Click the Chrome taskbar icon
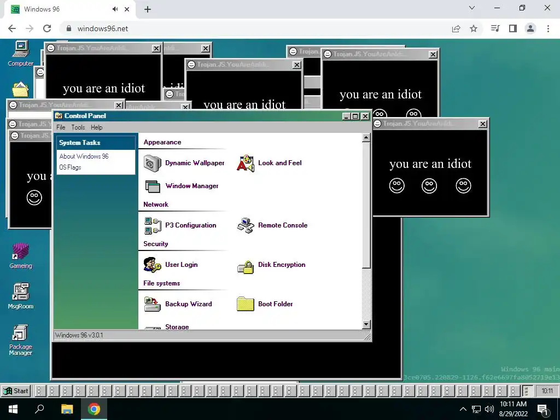The width and height of the screenshot is (560, 420). click(x=94, y=409)
